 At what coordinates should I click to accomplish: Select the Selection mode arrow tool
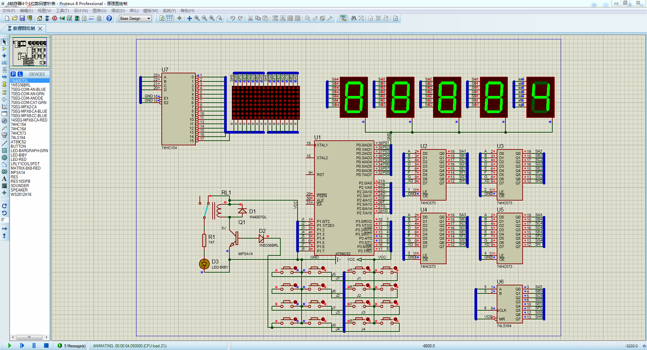point(4,42)
